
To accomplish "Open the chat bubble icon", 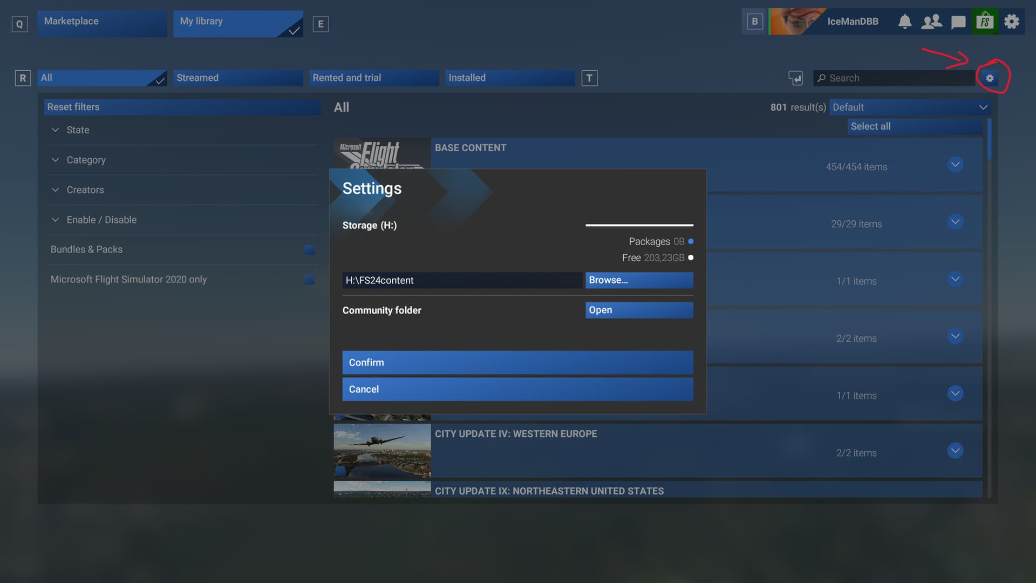I will click(x=958, y=22).
